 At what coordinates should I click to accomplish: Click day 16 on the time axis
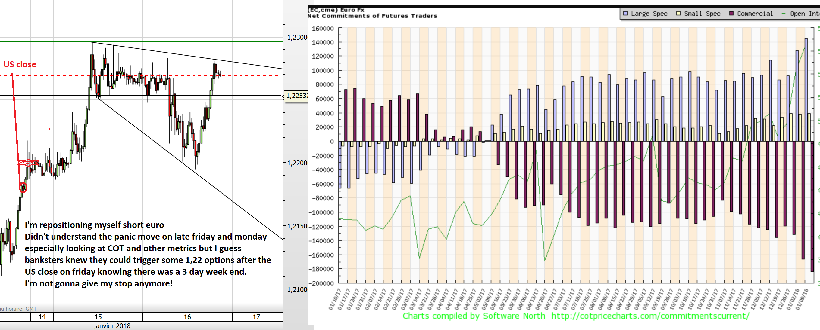click(187, 317)
